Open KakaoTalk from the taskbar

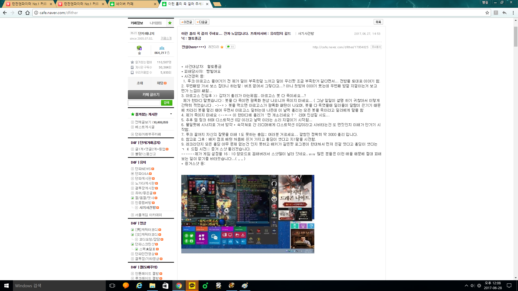click(x=192, y=286)
